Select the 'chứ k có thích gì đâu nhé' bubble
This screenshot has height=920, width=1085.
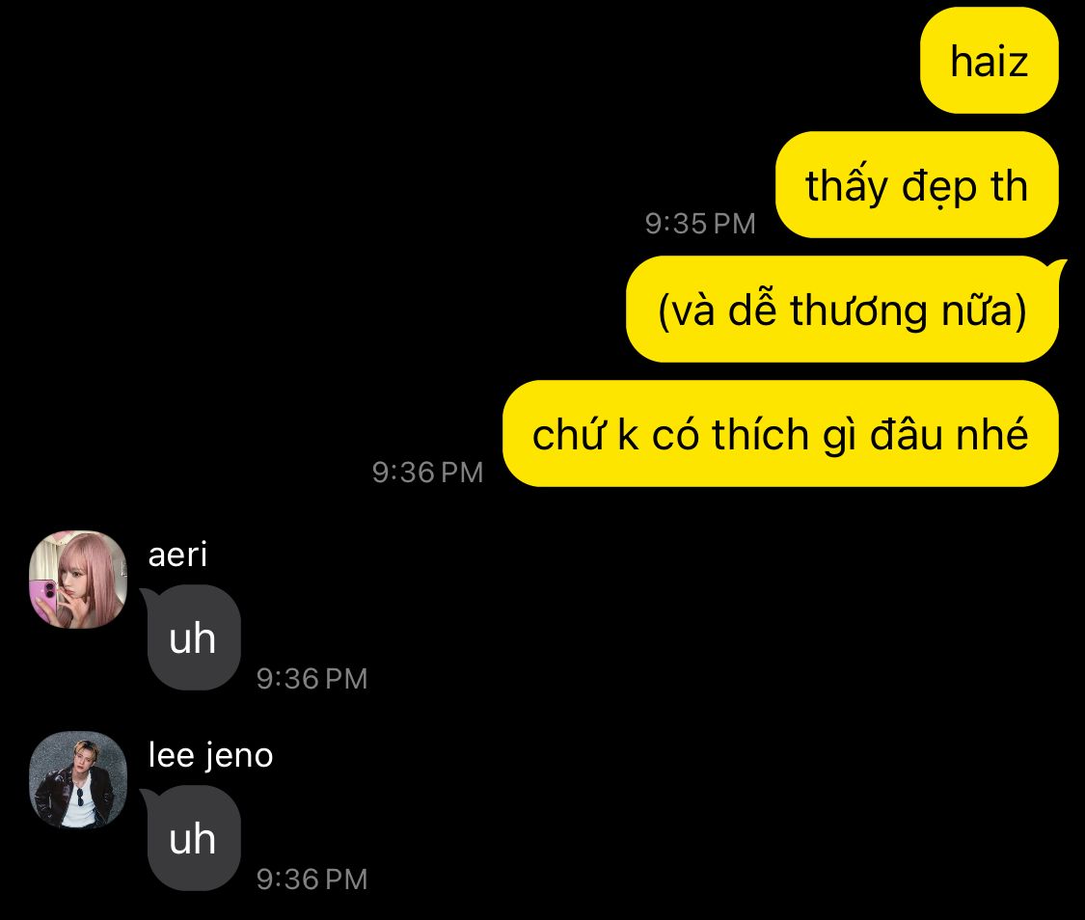(x=780, y=434)
